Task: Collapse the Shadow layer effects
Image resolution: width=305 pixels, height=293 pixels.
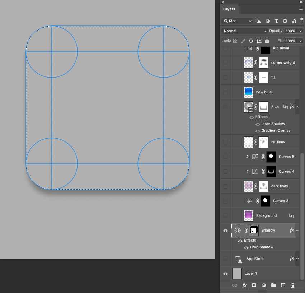Action: coord(297,231)
